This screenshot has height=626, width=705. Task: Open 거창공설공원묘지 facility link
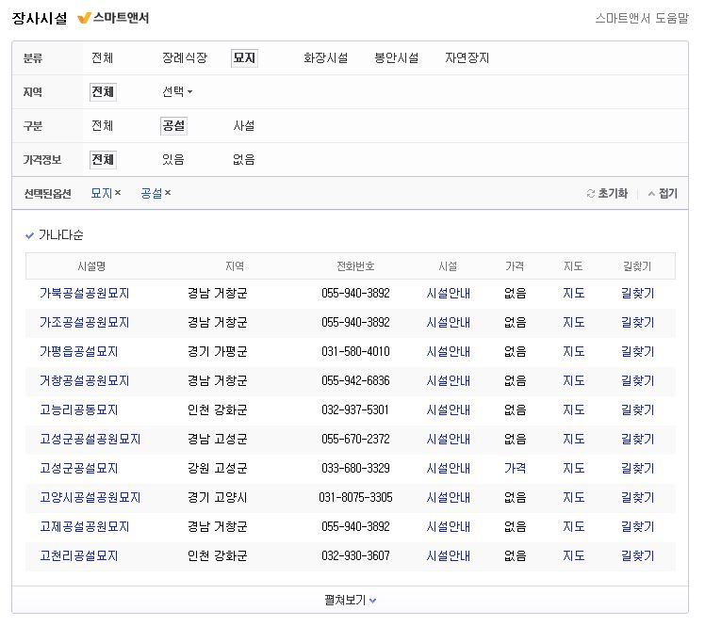(x=85, y=381)
